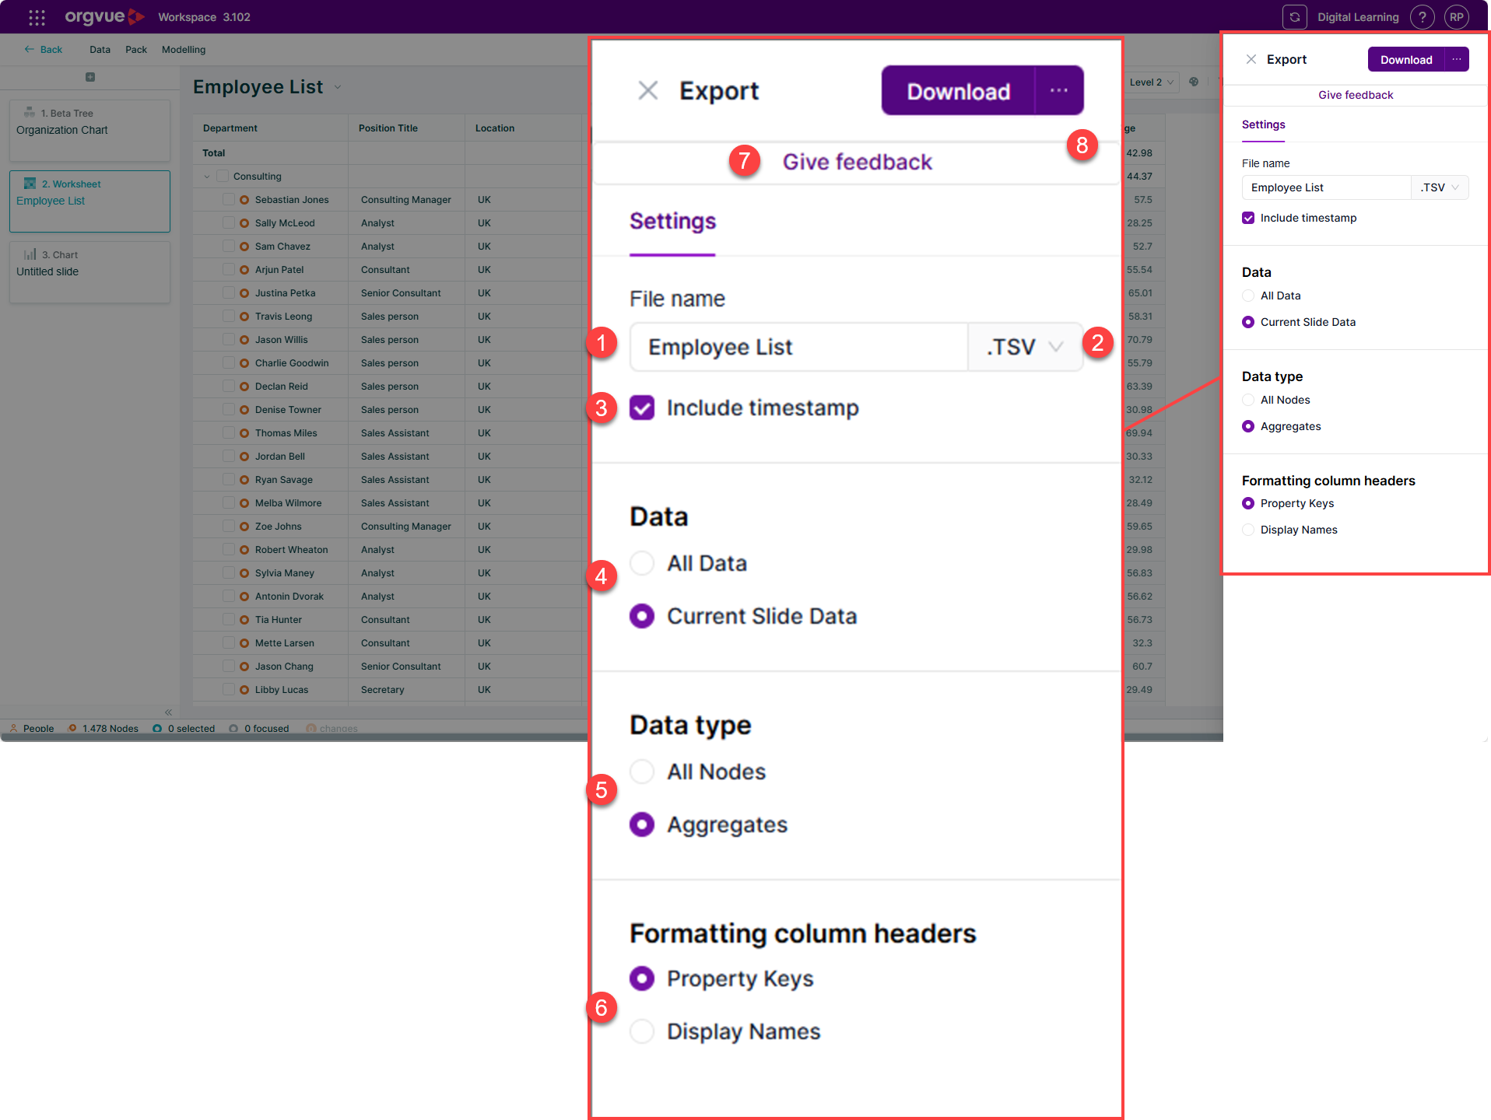Collapse the slide sidebar with double chevron
This screenshot has height=1120, width=1491.
pyautogui.click(x=168, y=712)
